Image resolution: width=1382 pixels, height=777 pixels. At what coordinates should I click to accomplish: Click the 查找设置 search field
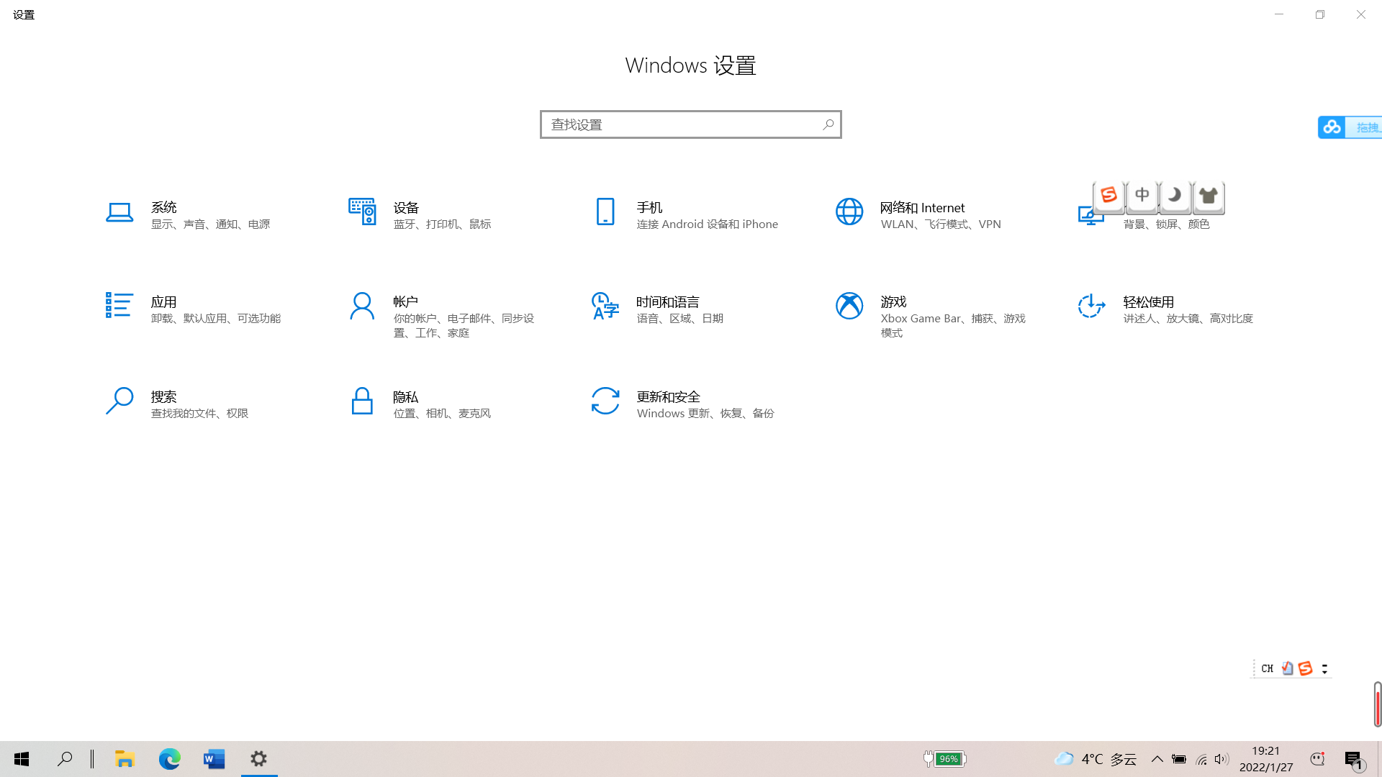[x=690, y=124]
